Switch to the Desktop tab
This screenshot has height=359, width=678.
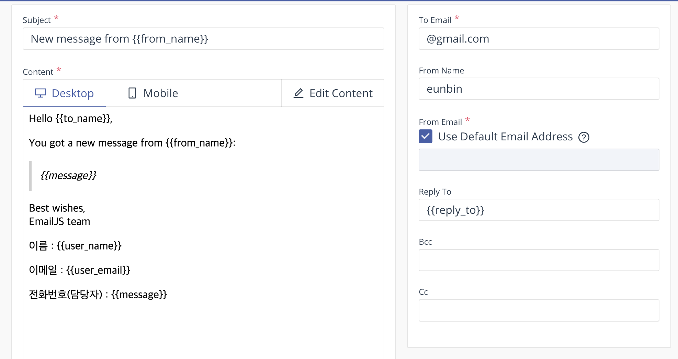64,93
